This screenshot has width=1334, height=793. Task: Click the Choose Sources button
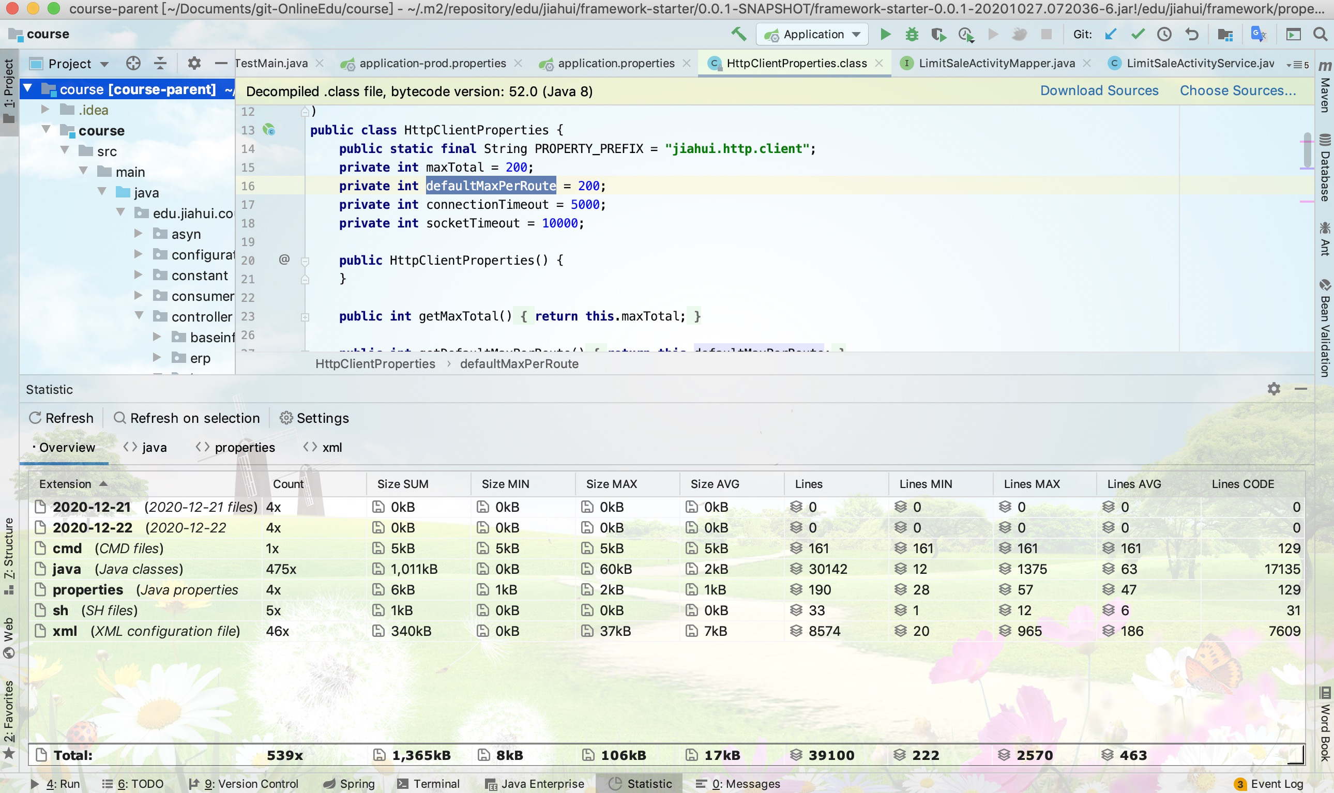point(1237,90)
